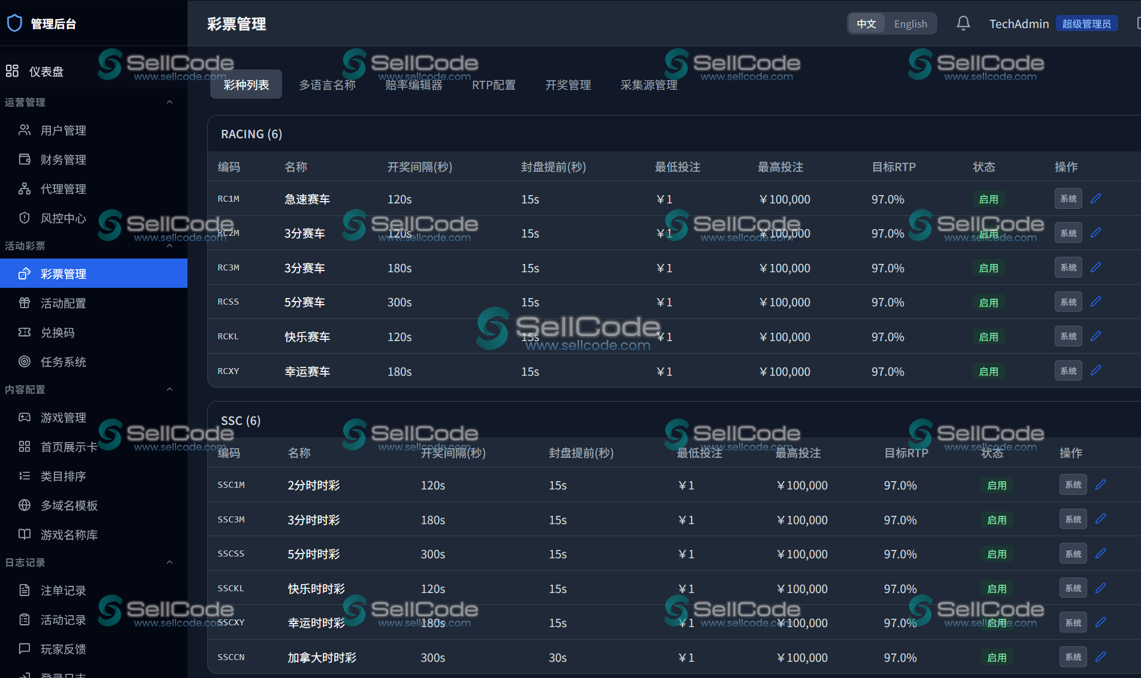Select the 彩种列表 tab
The width and height of the screenshot is (1141, 678).
point(246,85)
